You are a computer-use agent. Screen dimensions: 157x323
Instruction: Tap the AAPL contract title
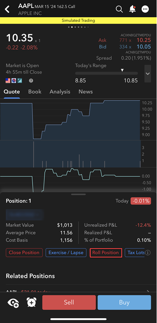click(x=47, y=6)
